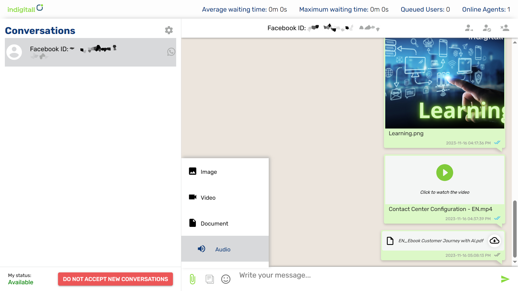Click the My status label
Viewport: 518px width, 291px height.
coord(20,275)
